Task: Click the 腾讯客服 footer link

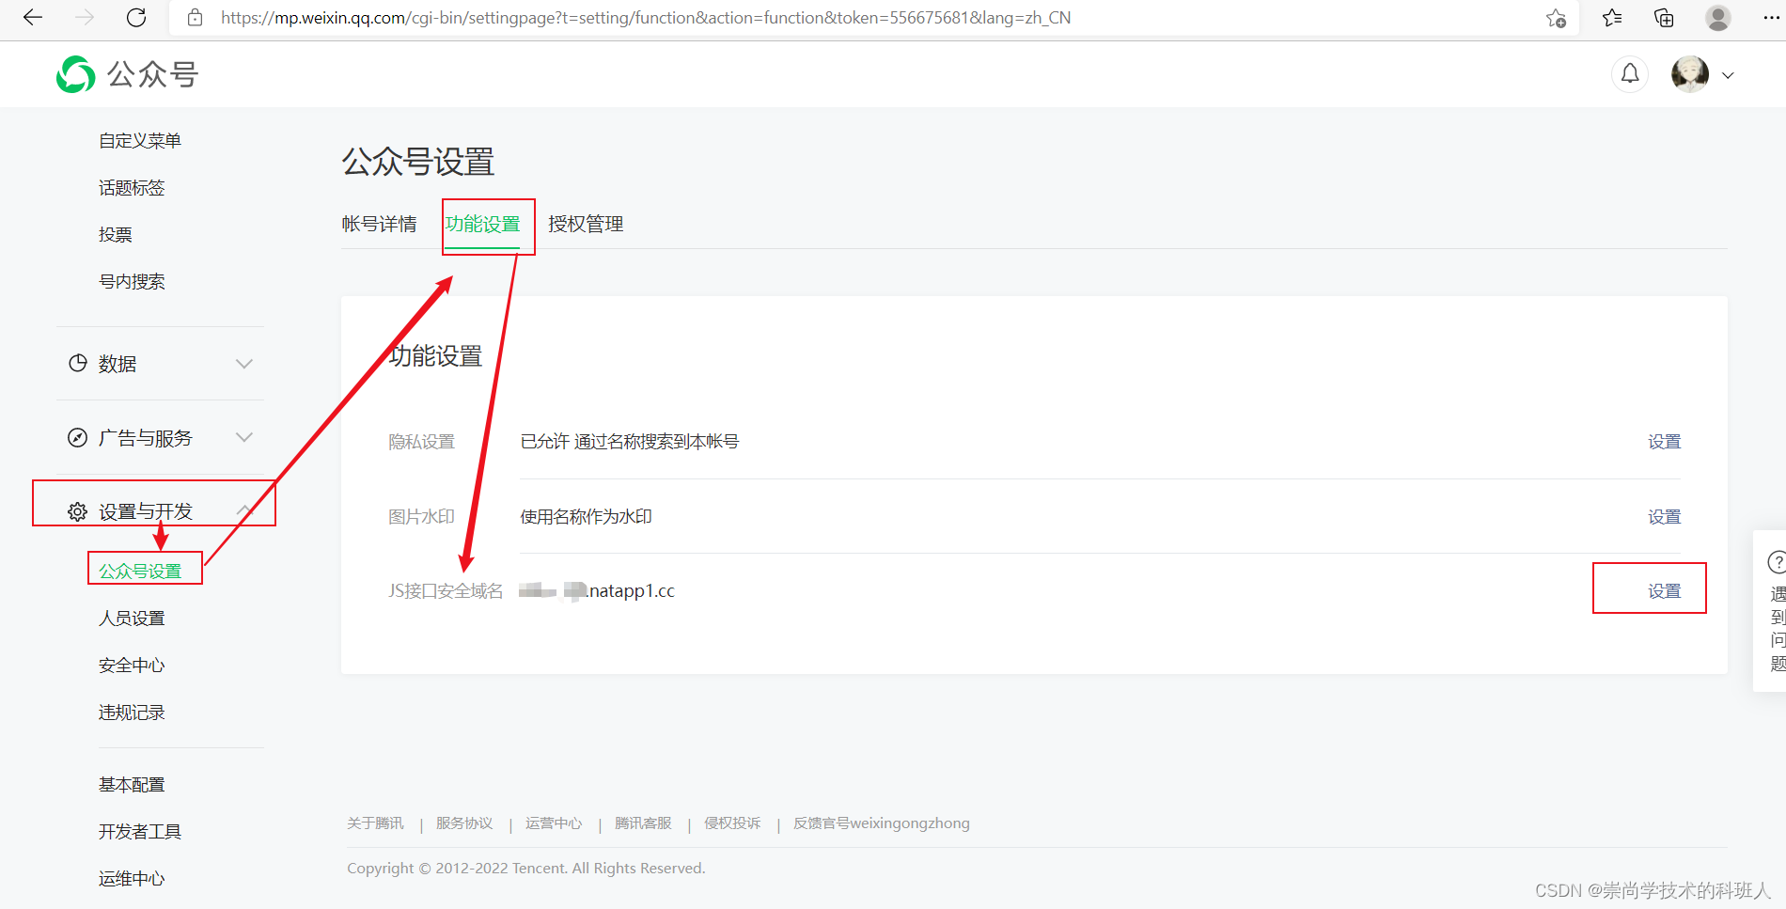Action: 643,823
